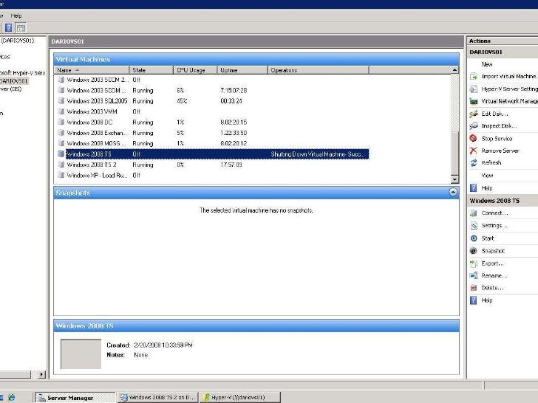This screenshot has width=538, height=403.
Task: Select Windows 2003 SQL2005 row
Action: click(x=211, y=100)
